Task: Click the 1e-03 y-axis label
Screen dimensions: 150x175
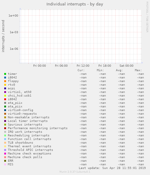Action: tap(14, 32)
